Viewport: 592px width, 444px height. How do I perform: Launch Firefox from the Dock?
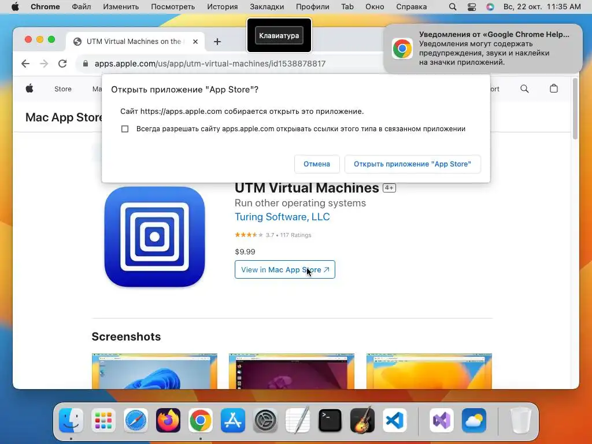168,420
